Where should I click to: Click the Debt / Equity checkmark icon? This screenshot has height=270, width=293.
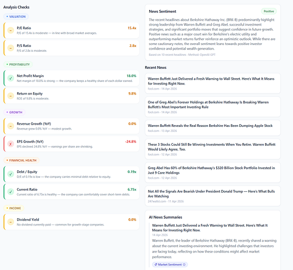pyautogui.click(x=11, y=174)
